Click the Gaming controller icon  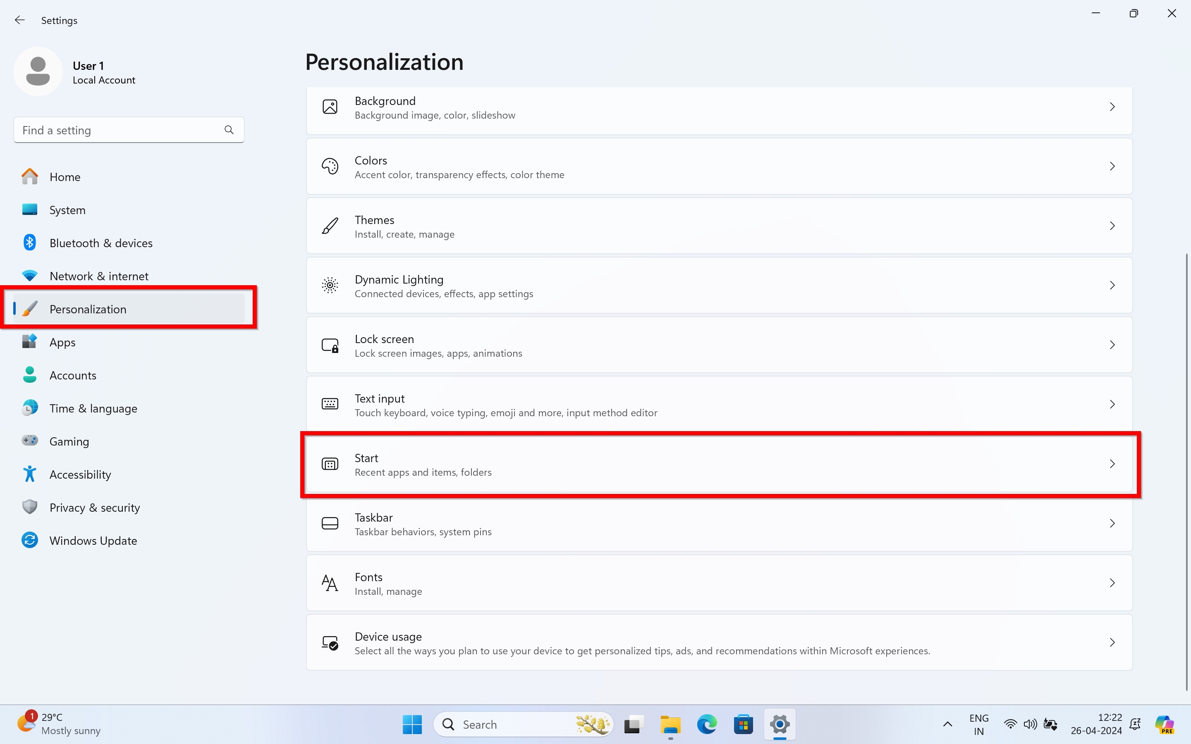tap(29, 440)
